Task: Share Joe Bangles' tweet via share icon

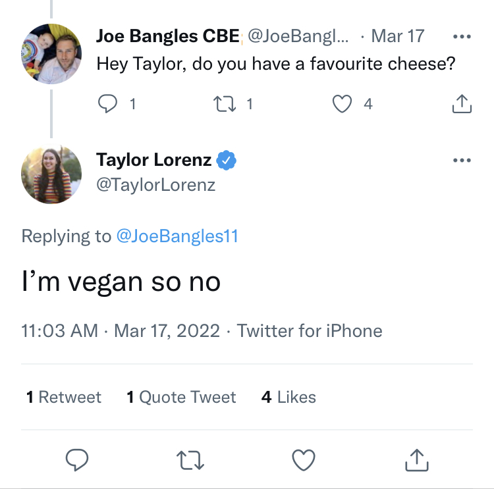Action: coord(462,103)
